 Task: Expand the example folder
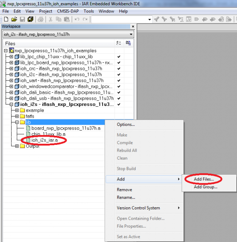[17, 110]
